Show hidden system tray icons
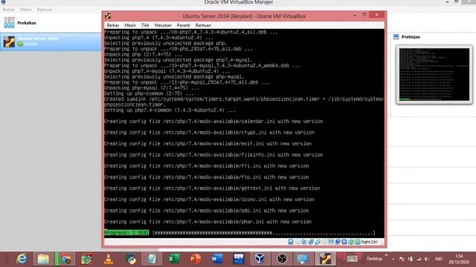The width and height of the screenshot is (476, 267). [393, 259]
